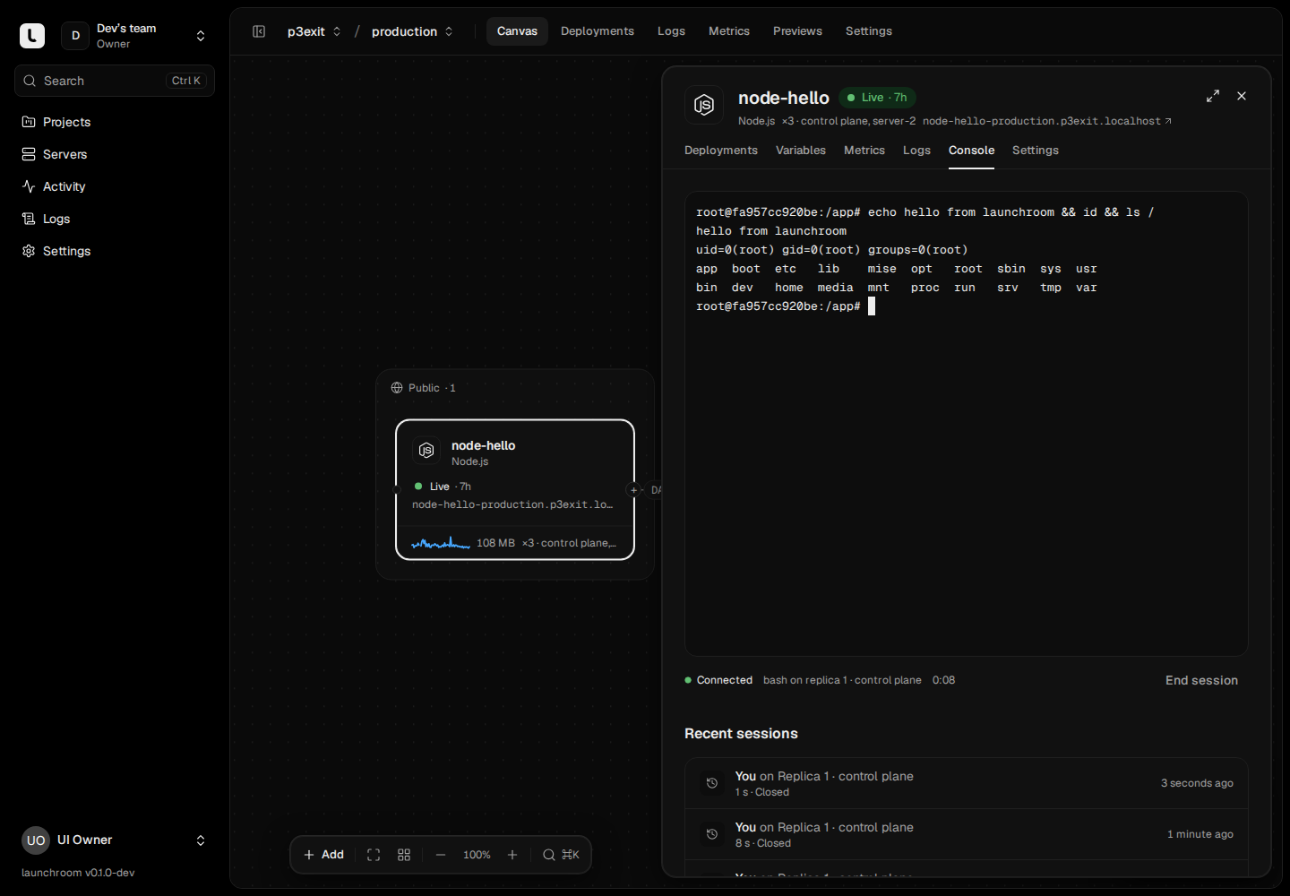Zoom in with the plus icon
This screenshot has height=896, width=1290.
click(x=512, y=855)
